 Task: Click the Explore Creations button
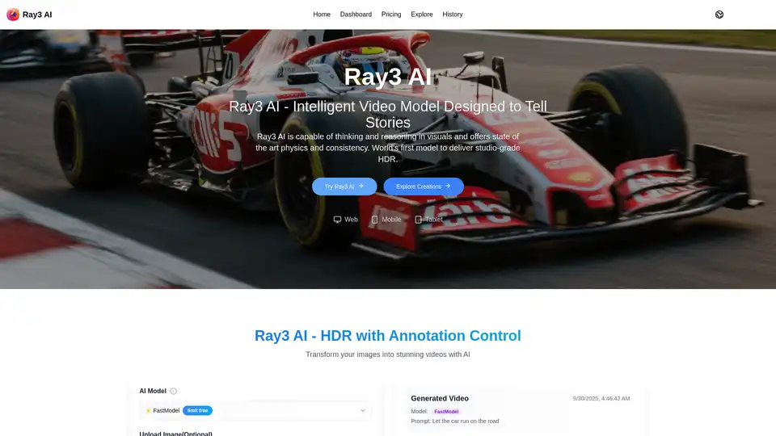(423, 187)
